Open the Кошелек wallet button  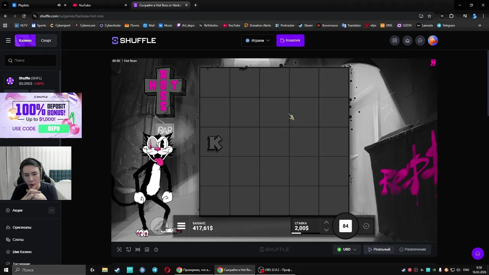click(290, 40)
